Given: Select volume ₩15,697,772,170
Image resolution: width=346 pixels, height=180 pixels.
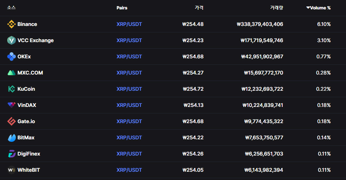Looking at the screenshot, I should pos(264,73).
